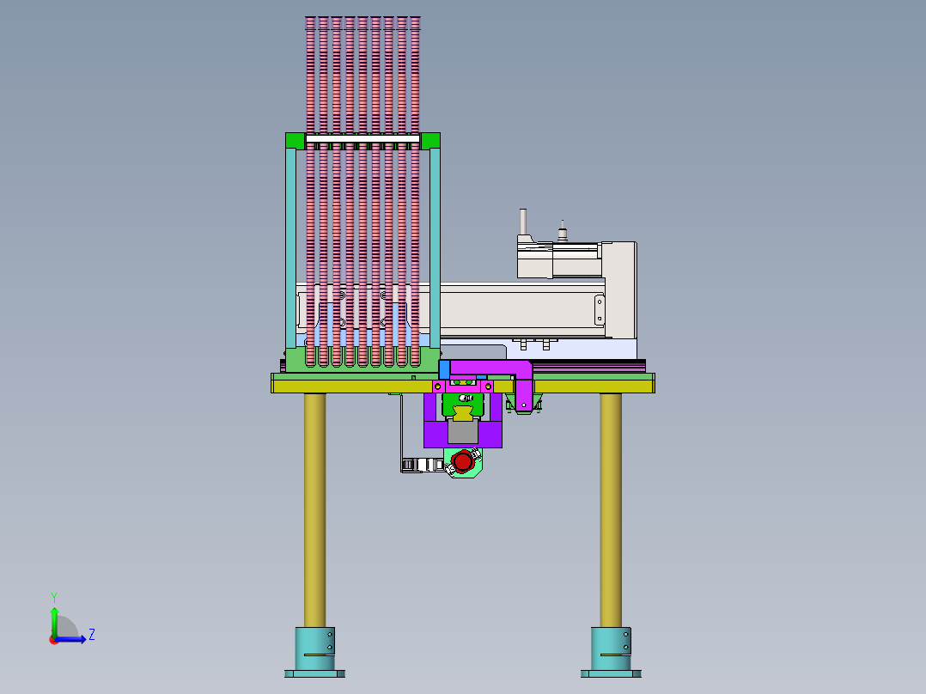
Task: Select the right yellow support column
Action: click(611, 510)
